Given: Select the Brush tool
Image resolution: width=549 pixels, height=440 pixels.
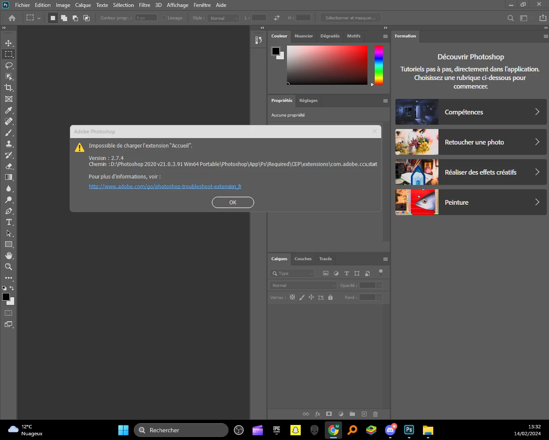Looking at the screenshot, I should click(9, 132).
